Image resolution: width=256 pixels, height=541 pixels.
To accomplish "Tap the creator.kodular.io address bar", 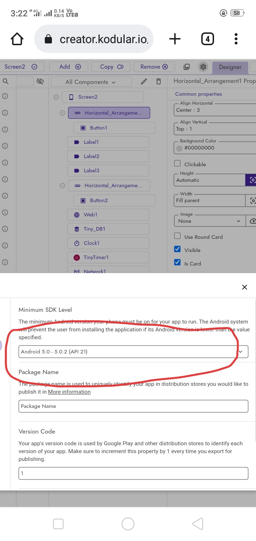I will point(94,39).
